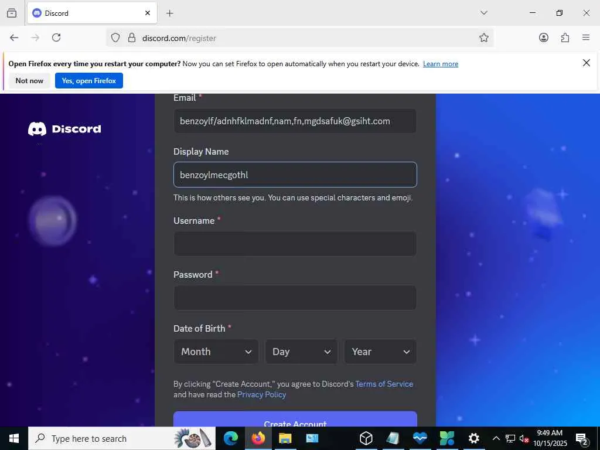The image size is (600, 450).
Task: Submit with Create Account button
Action: coord(295,420)
